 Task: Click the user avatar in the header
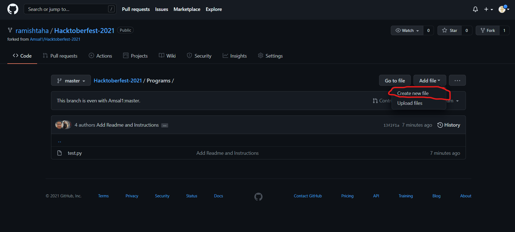click(502, 9)
